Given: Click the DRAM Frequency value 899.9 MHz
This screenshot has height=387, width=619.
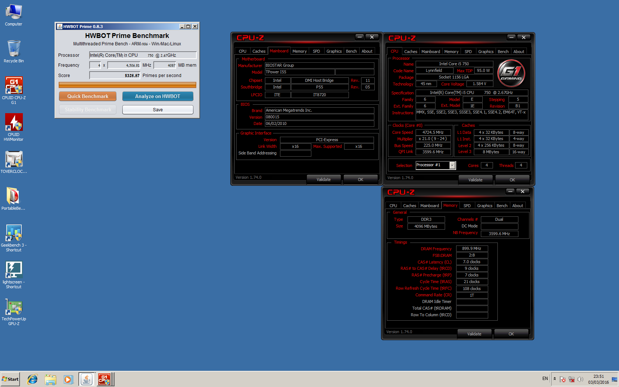Looking at the screenshot, I should click(472, 248).
